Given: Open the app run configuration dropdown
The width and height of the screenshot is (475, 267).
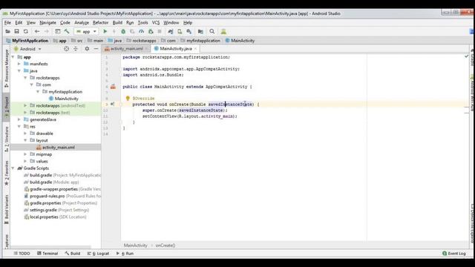Looking at the screenshot, I should click(86, 31).
